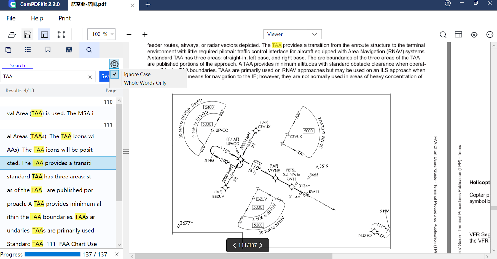This screenshot has height=259, width=497.
Task: Toggle the sidebar splitter handle
Action: (x=126, y=152)
